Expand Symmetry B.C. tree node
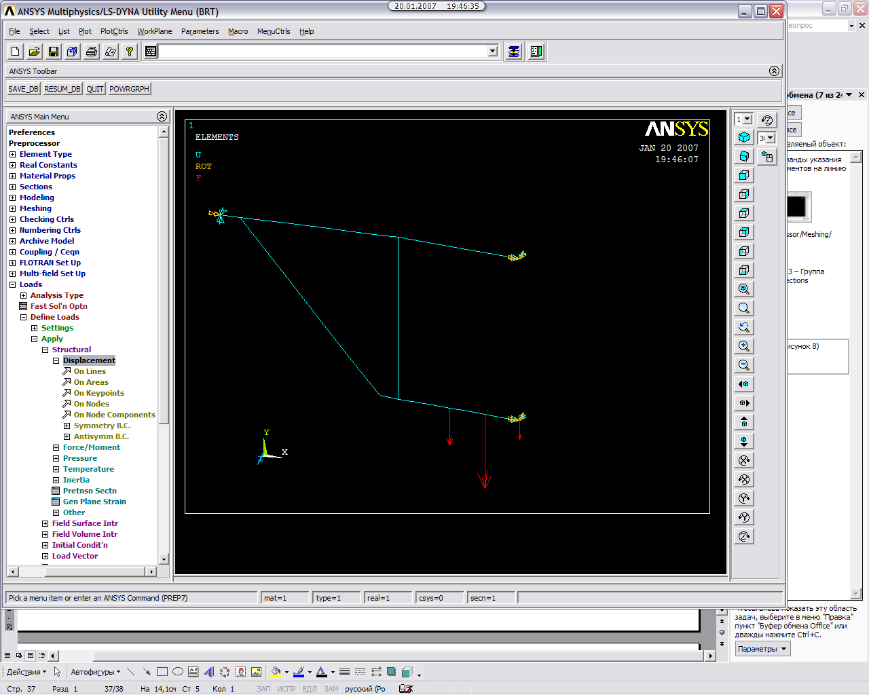 (67, 426)
